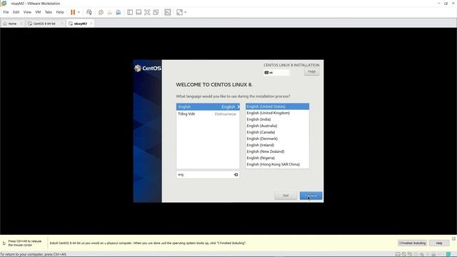Close the active VM tab
Viewport: 457px width, 257px height.
pos(91,24)
